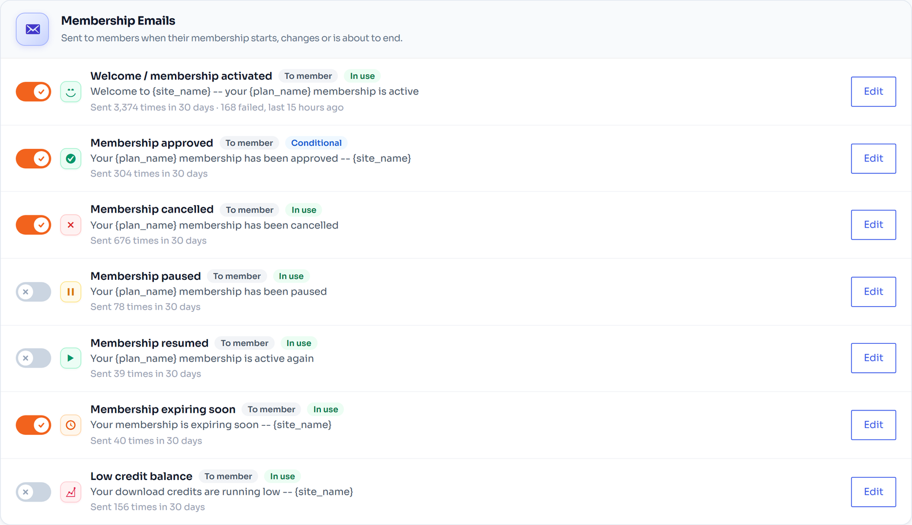
Task: Disable the Membership expiring soon email
Action: (x=34, y=425)
